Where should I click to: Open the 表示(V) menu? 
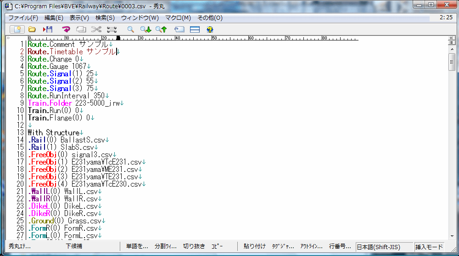pyautogui.click(x=79, y=18)
